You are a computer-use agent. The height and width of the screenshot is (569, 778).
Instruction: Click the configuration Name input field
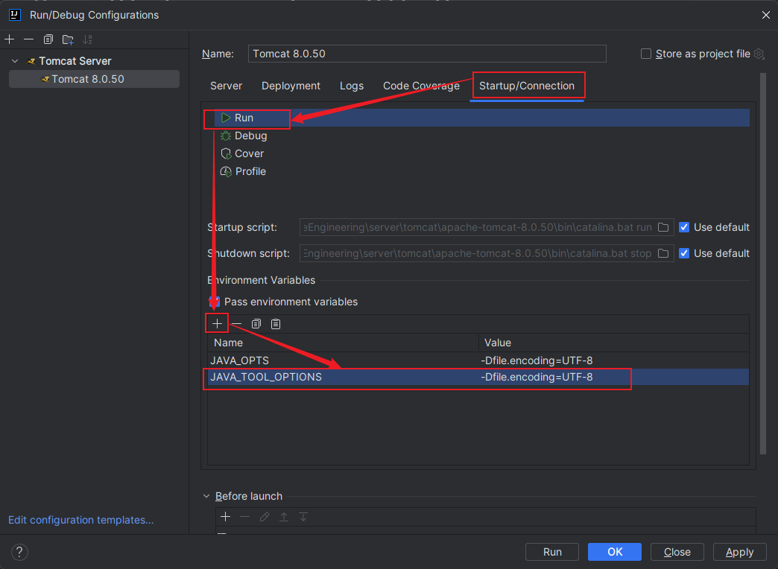tap(427, 54)
